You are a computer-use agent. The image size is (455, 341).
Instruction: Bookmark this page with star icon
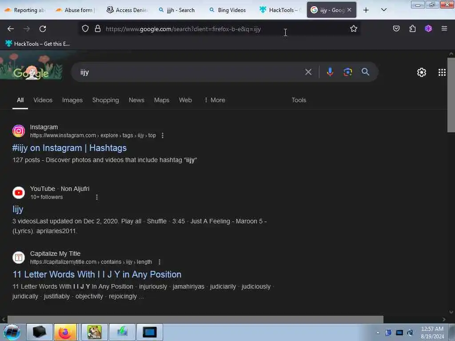[x=353, y=29]
